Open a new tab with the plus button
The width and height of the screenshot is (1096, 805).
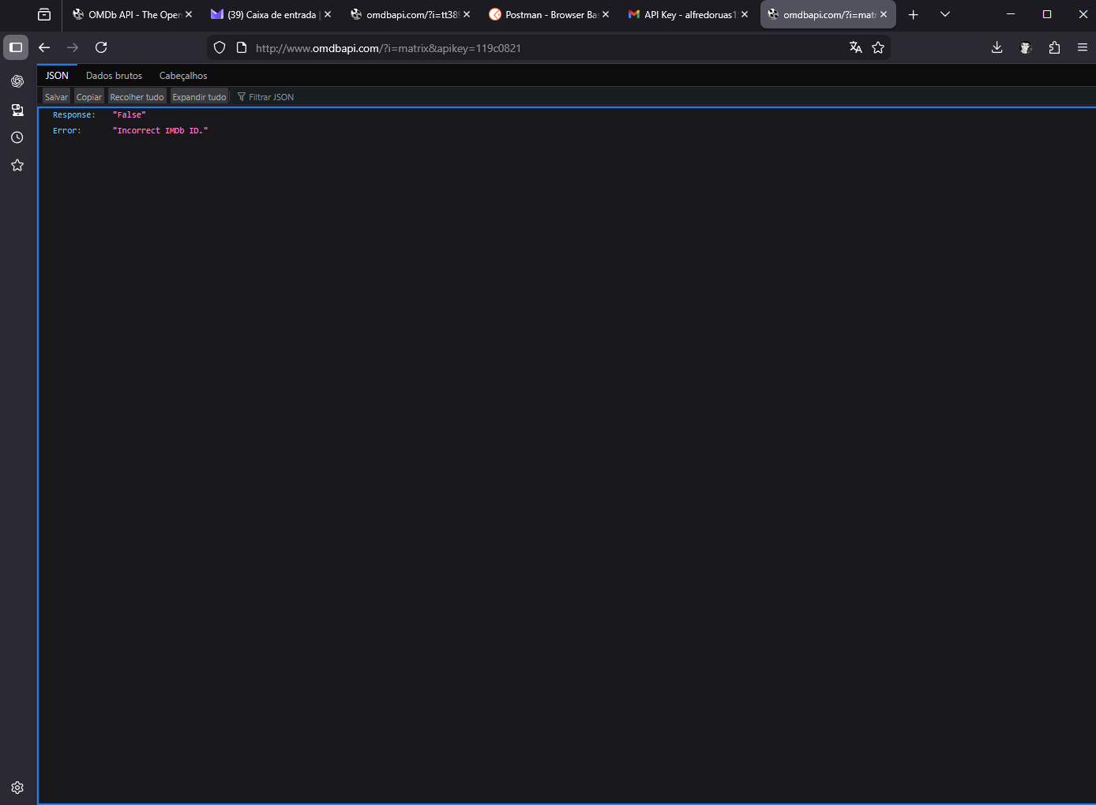[914, 14]
